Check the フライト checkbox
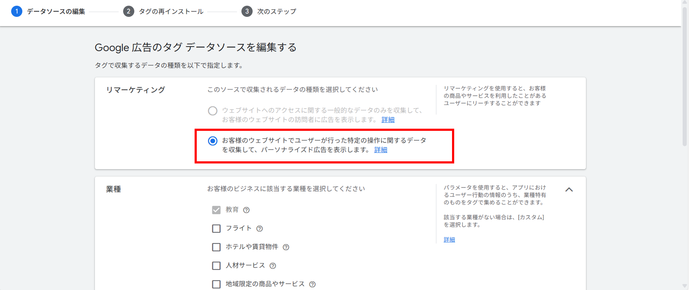Image resolution: width=689 pixels, height=290 pixels. point(216,229)
